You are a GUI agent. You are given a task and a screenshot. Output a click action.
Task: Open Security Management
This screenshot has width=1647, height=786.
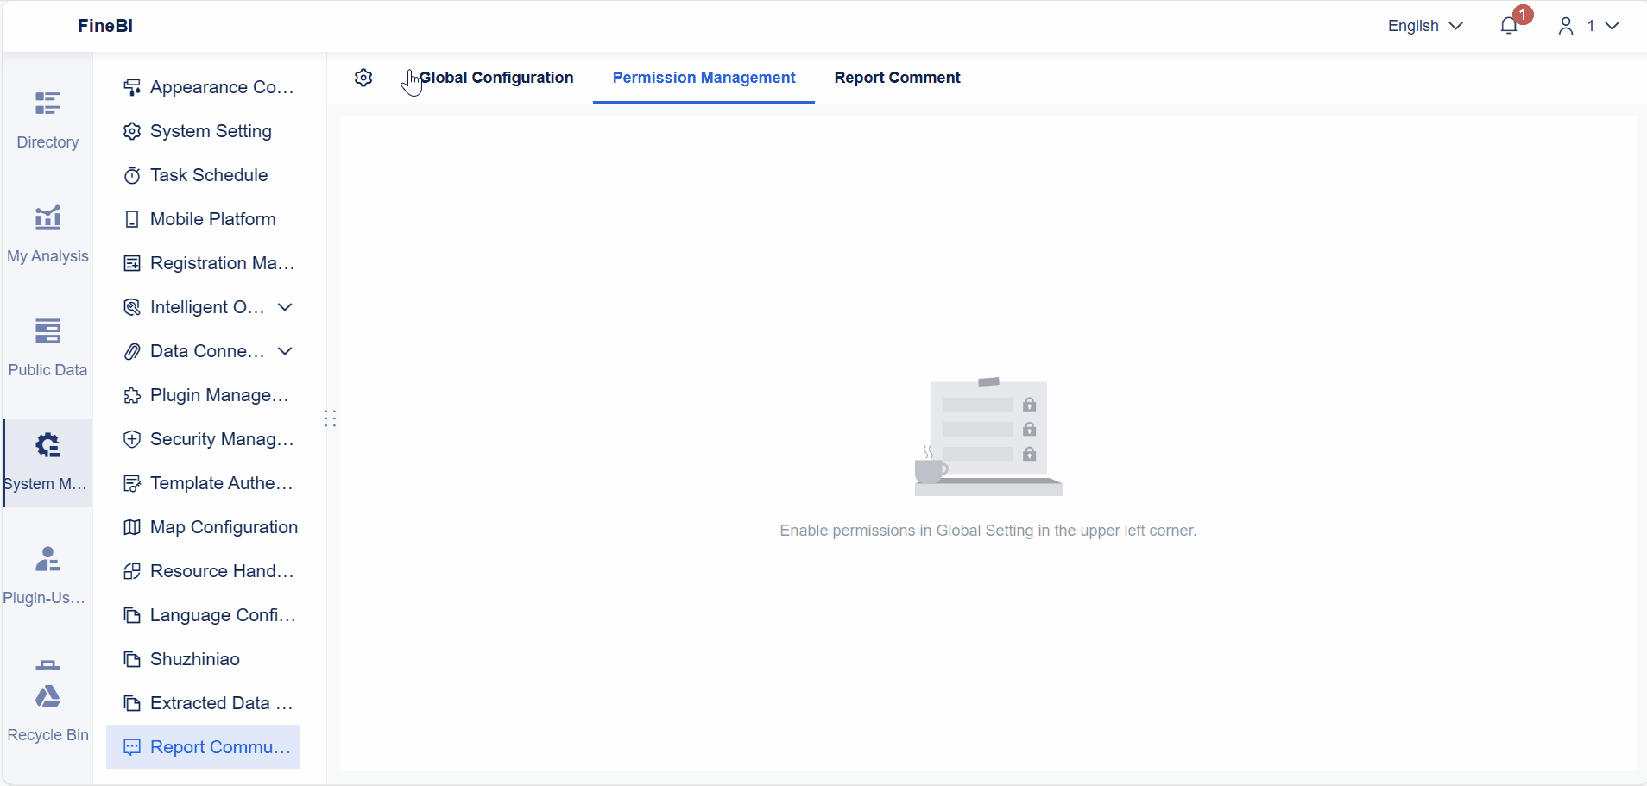tap(220, 439)
